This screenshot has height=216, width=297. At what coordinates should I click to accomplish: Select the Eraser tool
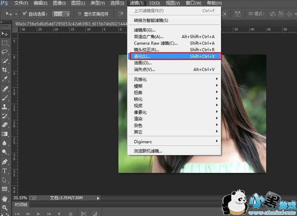coord(5,125)
